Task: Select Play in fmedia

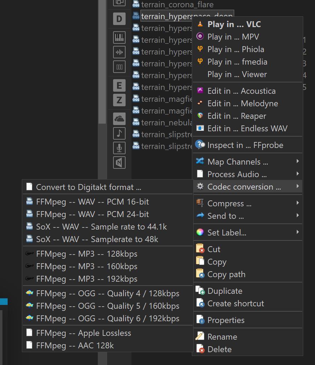Action: coord(248,62)
